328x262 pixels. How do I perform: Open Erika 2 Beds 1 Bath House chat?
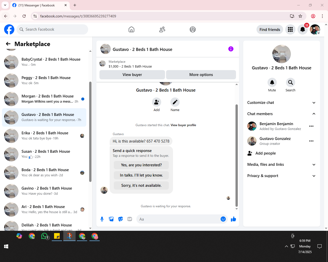[x=44, y=136]
